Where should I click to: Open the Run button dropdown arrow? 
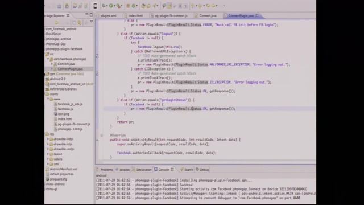[114, 6]
